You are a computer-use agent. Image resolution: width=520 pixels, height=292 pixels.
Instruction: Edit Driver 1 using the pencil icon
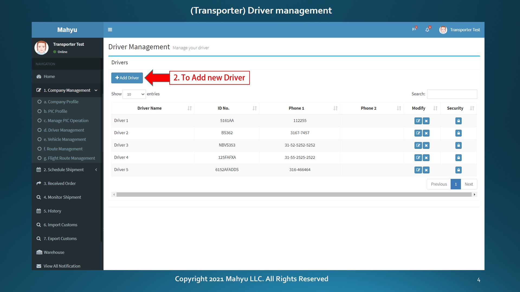tap(418, 121)
